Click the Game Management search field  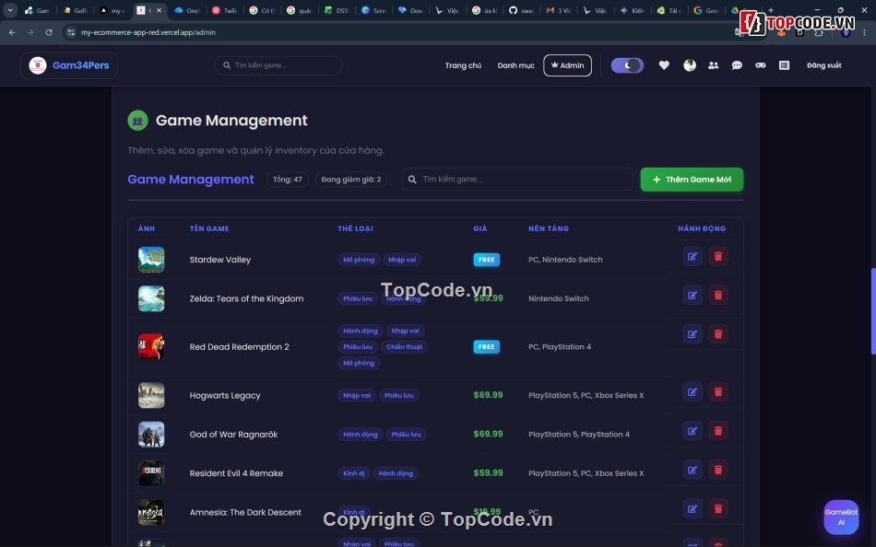pos(517,180)
